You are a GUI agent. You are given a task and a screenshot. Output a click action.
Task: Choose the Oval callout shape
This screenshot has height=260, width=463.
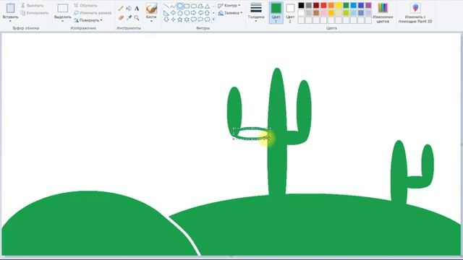click(200, 19)
